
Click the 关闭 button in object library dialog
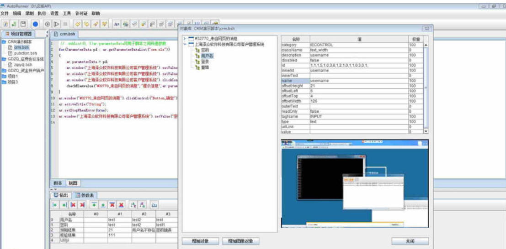tap(410, 241)
